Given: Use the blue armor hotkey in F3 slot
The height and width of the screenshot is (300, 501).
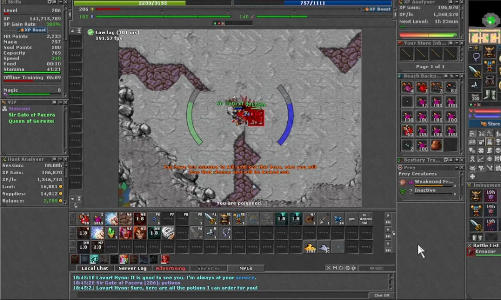Looking at the screenshot, I should coord(238,219).
